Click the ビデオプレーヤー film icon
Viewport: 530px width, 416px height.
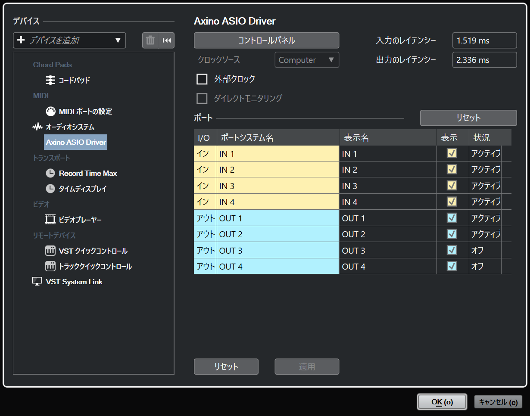pos(50,220)
